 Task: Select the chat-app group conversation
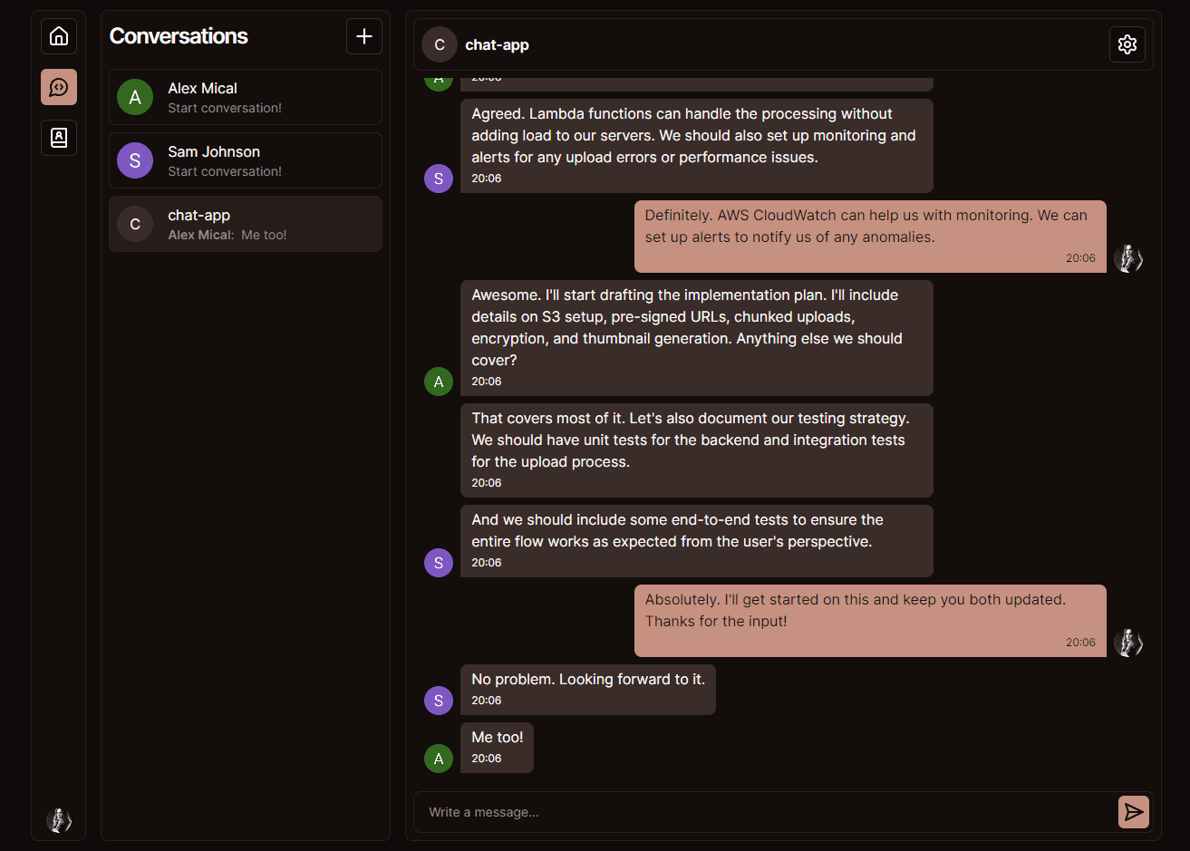(x=246, y=224)
